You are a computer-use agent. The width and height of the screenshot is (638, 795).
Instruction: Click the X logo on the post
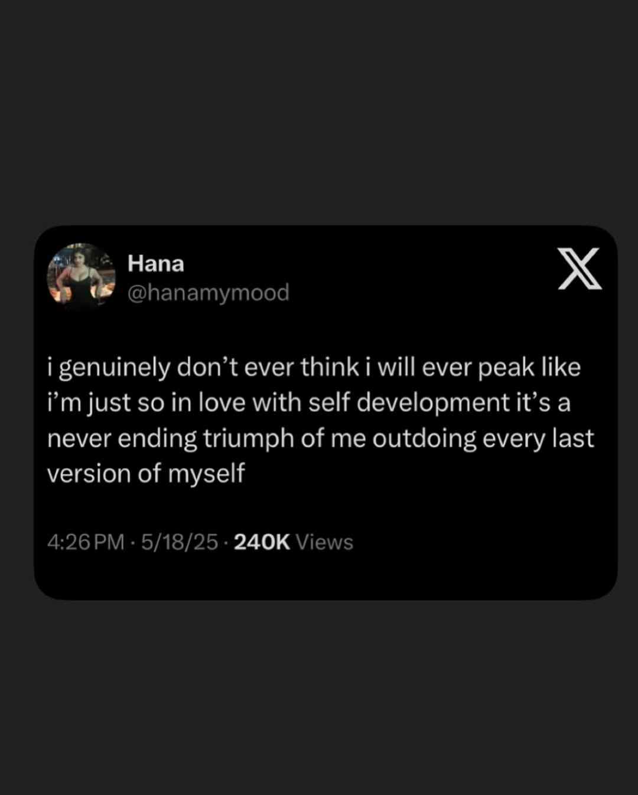tap(580, 269)
